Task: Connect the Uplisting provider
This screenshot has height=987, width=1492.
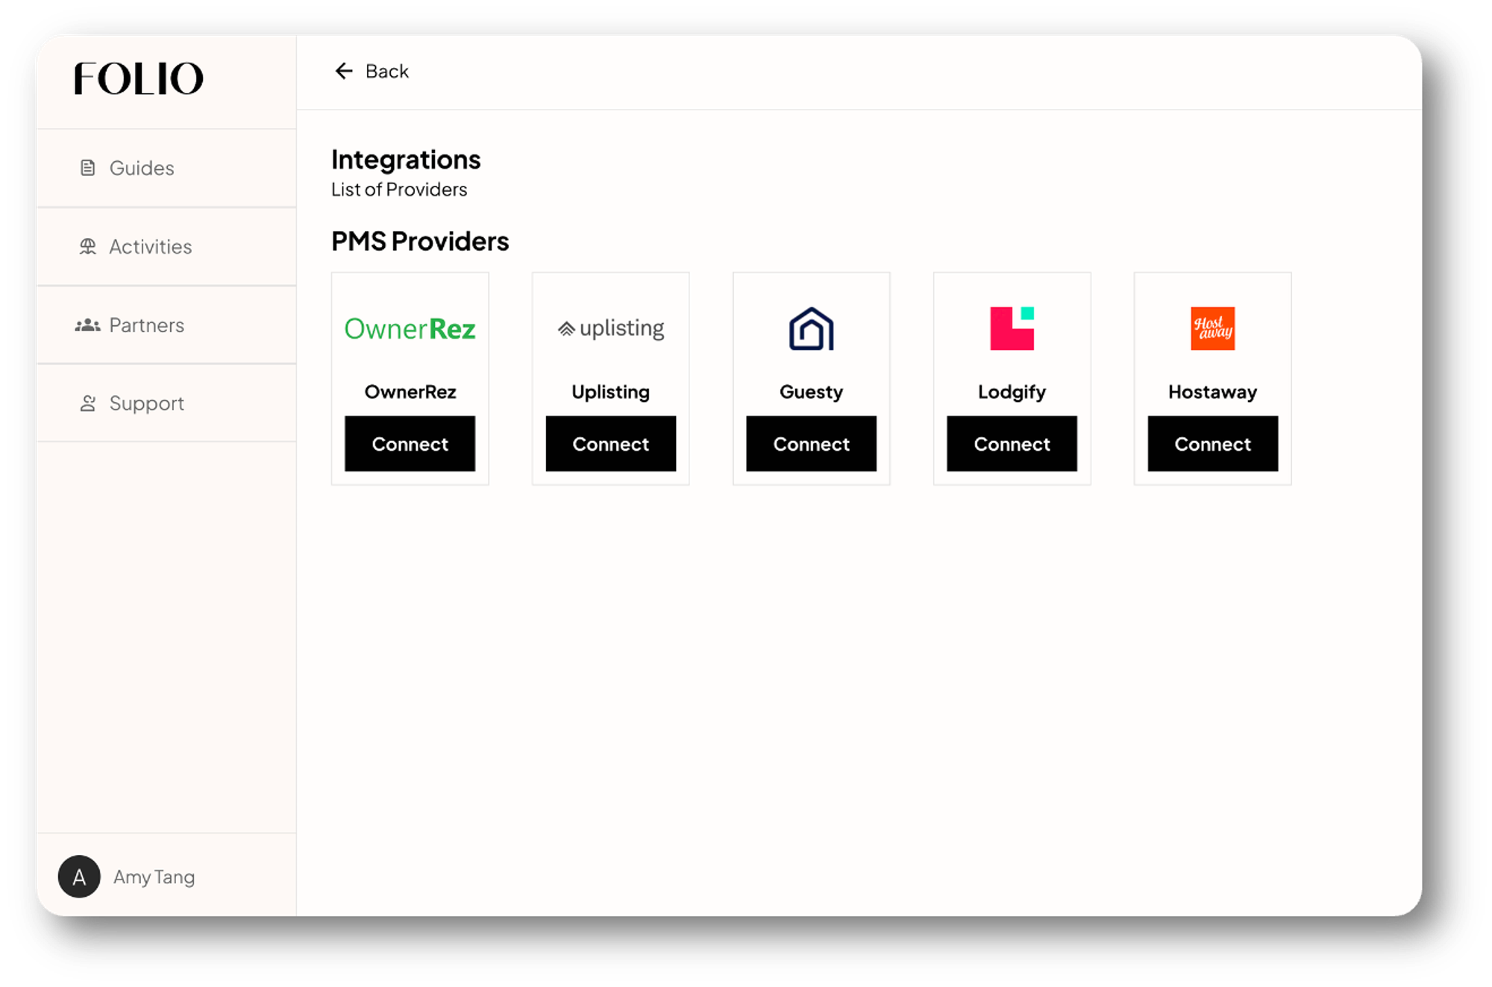Action: (x=610, y=444)
